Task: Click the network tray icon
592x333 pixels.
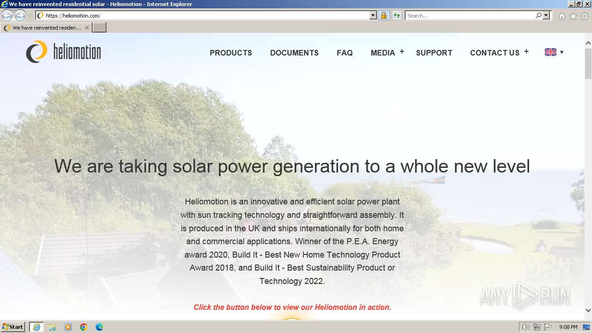Action: [x=537, y=327]
